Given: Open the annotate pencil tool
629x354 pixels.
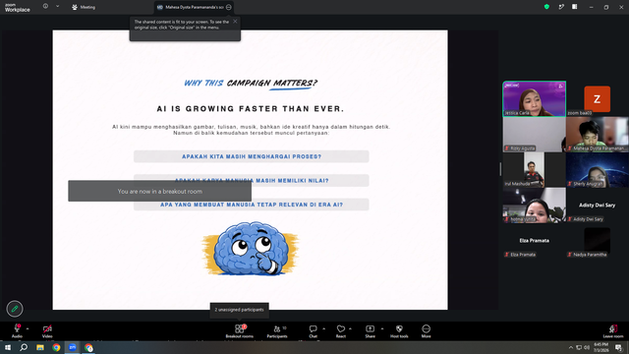Looking at the screenshot, I should 15,309.
